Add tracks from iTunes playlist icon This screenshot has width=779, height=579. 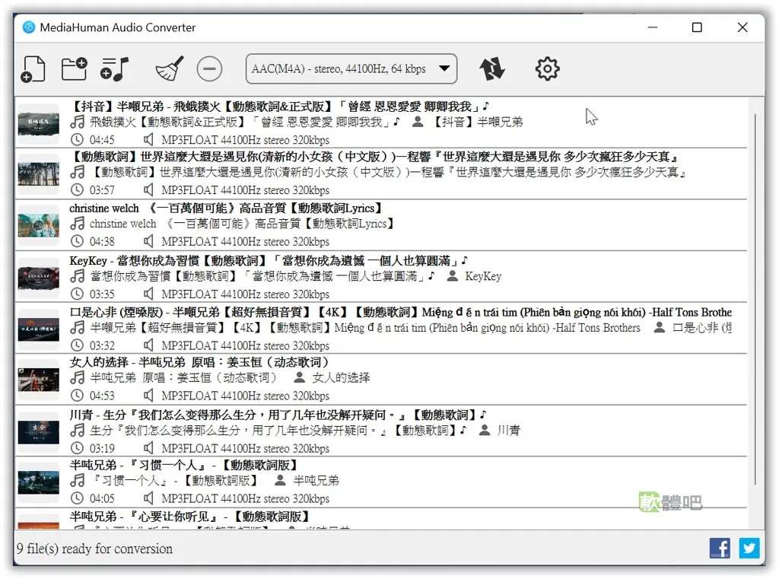[x=114, y=69]
